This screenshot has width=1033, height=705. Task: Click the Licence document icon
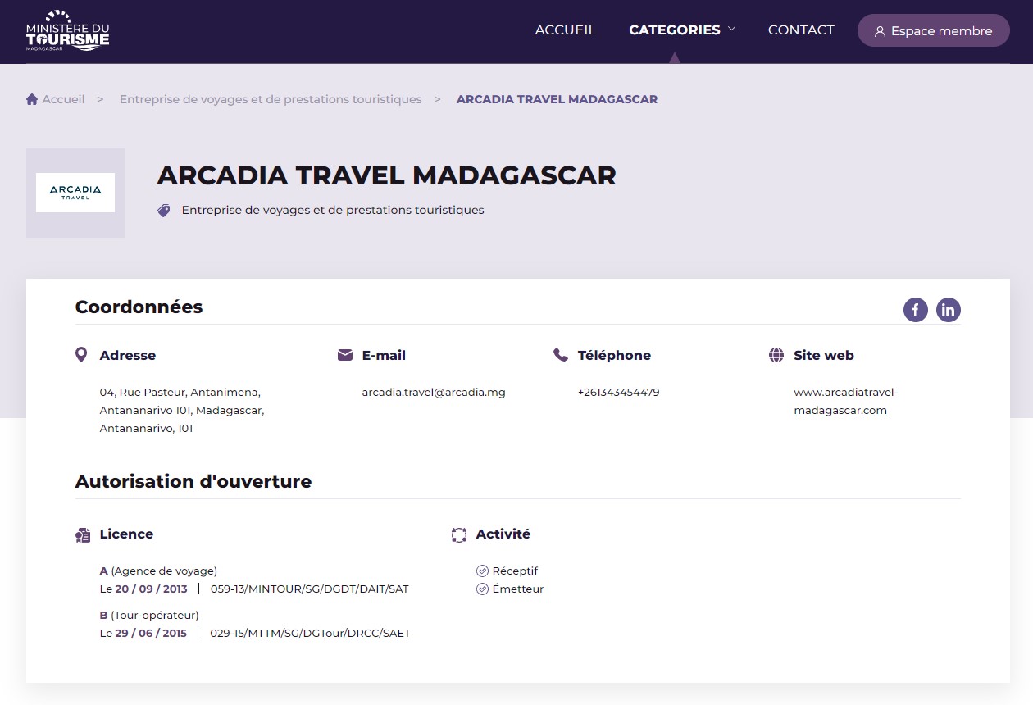(83, 534)
